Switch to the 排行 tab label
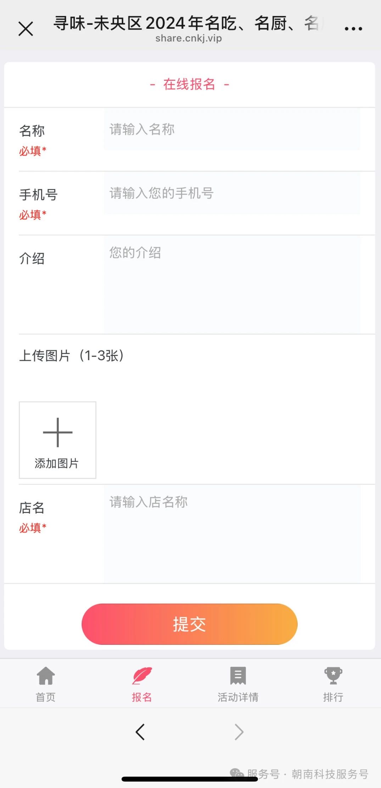This screenshot has height=788, width=381. tap(333, 697)
